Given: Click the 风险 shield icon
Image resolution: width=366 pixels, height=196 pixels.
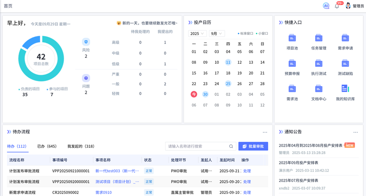Looking at the screenshot, I should (86, 42).
